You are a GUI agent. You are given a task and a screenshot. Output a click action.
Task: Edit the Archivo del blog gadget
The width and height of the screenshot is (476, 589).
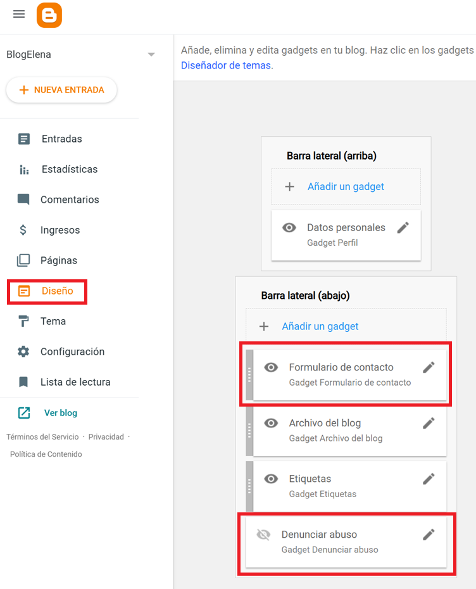coord(429,423)
